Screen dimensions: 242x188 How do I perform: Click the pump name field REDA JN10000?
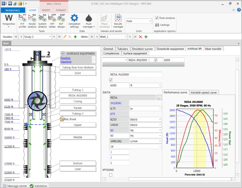[x=136, y=74]
